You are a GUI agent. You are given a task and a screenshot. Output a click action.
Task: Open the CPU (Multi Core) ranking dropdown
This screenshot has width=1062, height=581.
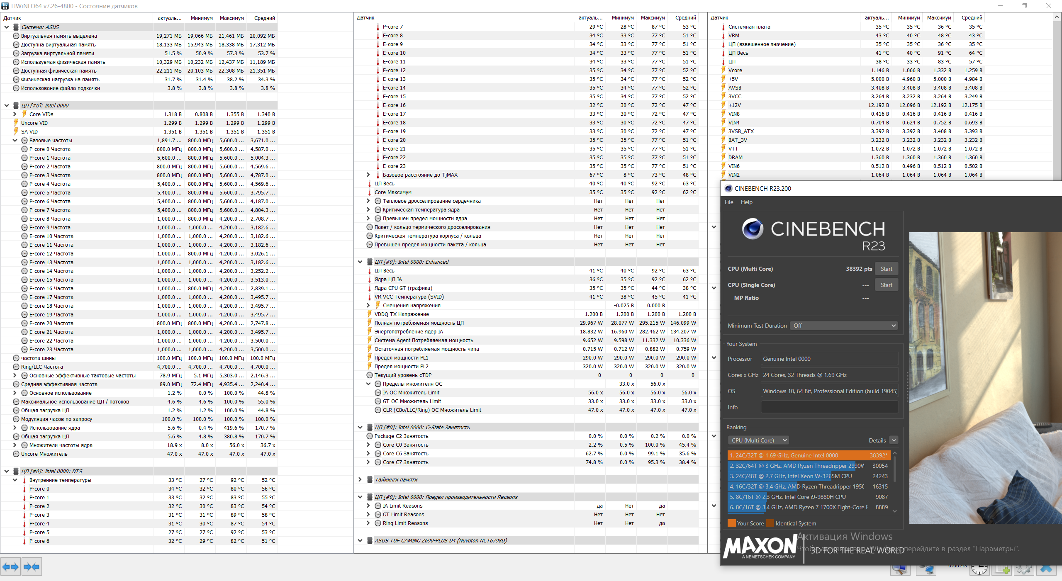click(x=758, y=440)
